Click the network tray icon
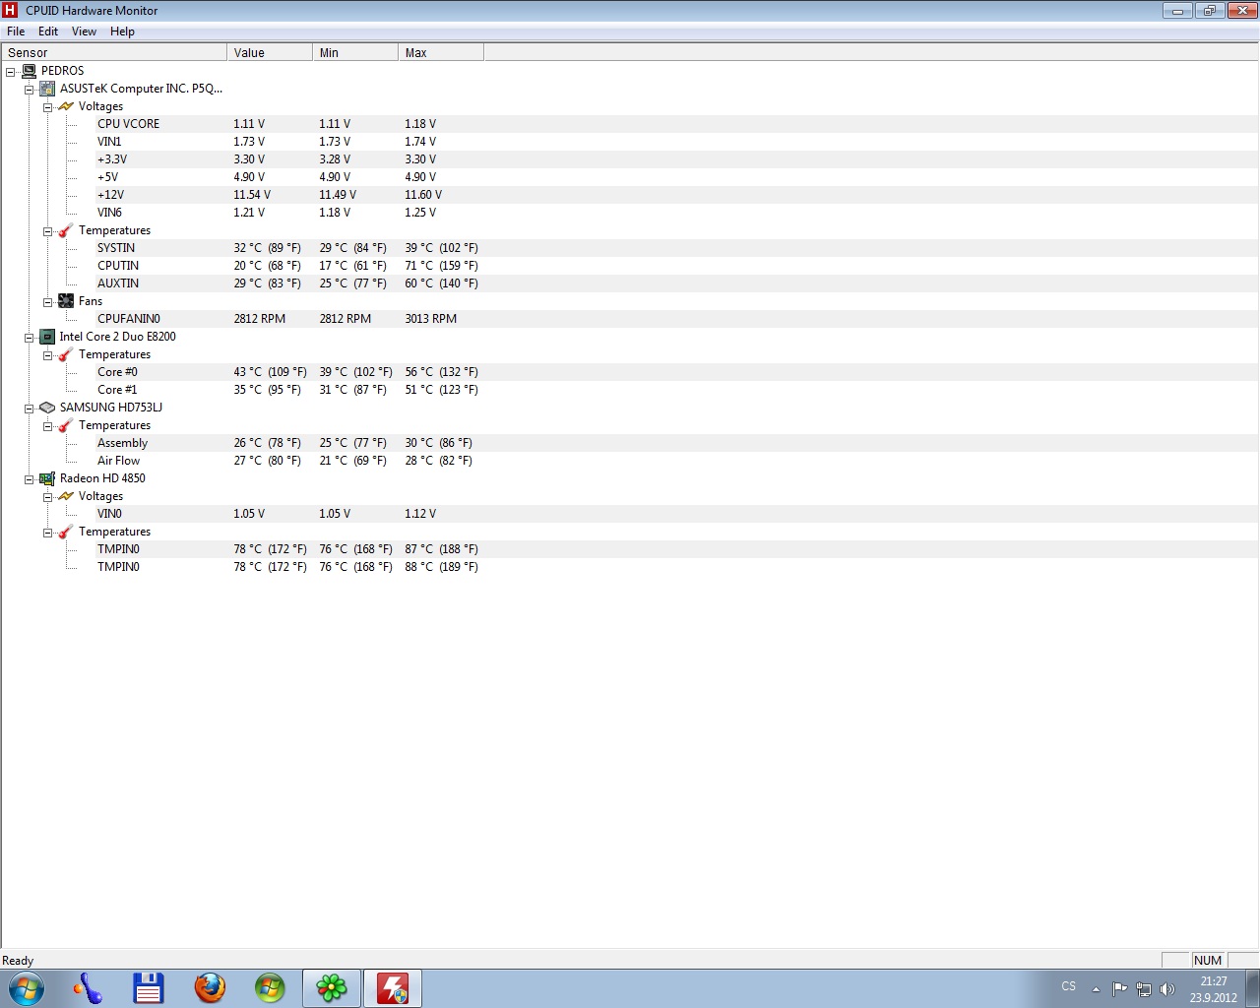Image resolution: width=1260 pixels, height=1008 pixels. pos(1144,988)
